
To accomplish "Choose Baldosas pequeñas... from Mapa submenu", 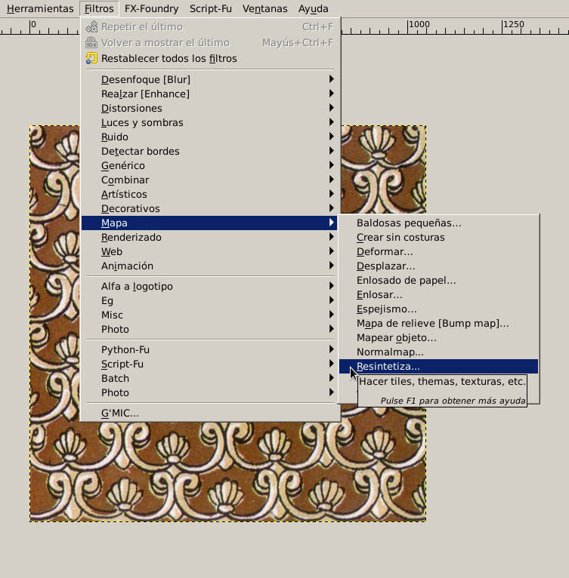I will click(438, 223).
